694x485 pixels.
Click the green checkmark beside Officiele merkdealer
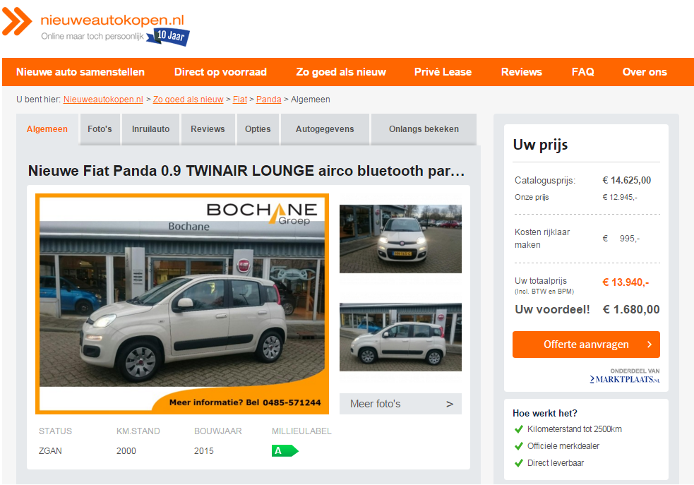click(519, 446)
